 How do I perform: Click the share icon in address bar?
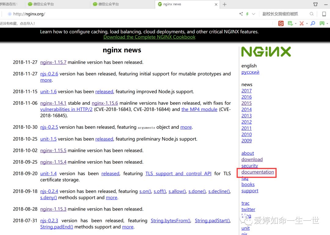pyautogui.click(x=241, y=14)
